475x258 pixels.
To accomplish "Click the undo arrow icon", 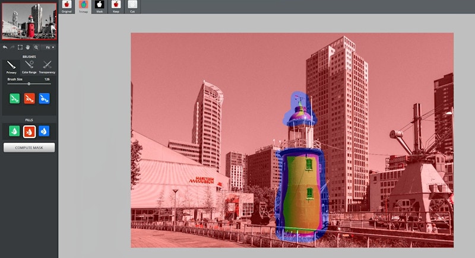I will [5, 47].
